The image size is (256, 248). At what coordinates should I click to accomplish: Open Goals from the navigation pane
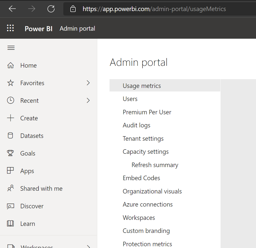(x=11, y=153)
